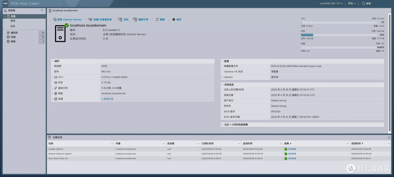The width and height of the screenshot is (394, 177).
Task: Open the Queued time column dropdown arrow
Action: point(239,143)
